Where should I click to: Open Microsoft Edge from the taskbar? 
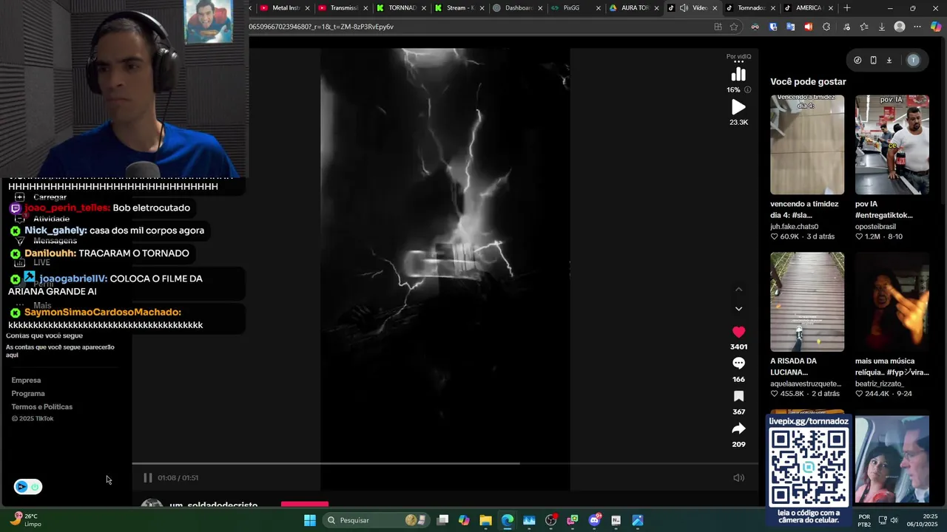pyautogui.click(x=508, y=520)
